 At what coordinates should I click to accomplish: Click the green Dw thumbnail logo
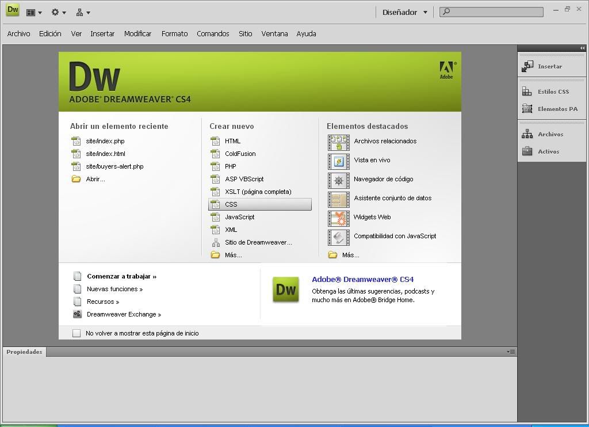point(286,289)
